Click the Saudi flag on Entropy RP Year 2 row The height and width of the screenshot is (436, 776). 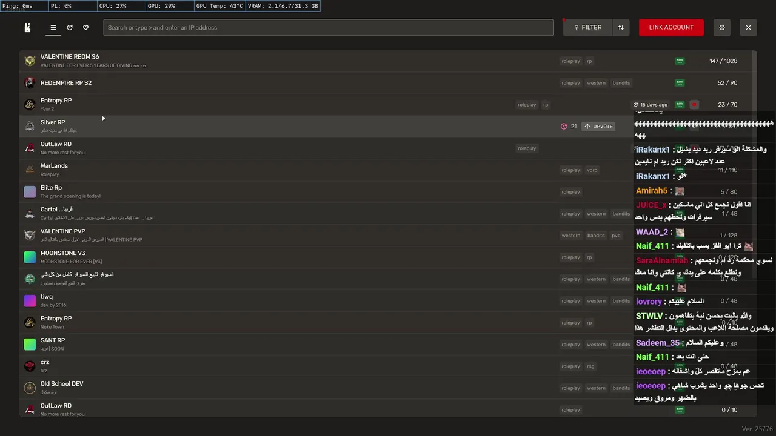coord(680,104)
